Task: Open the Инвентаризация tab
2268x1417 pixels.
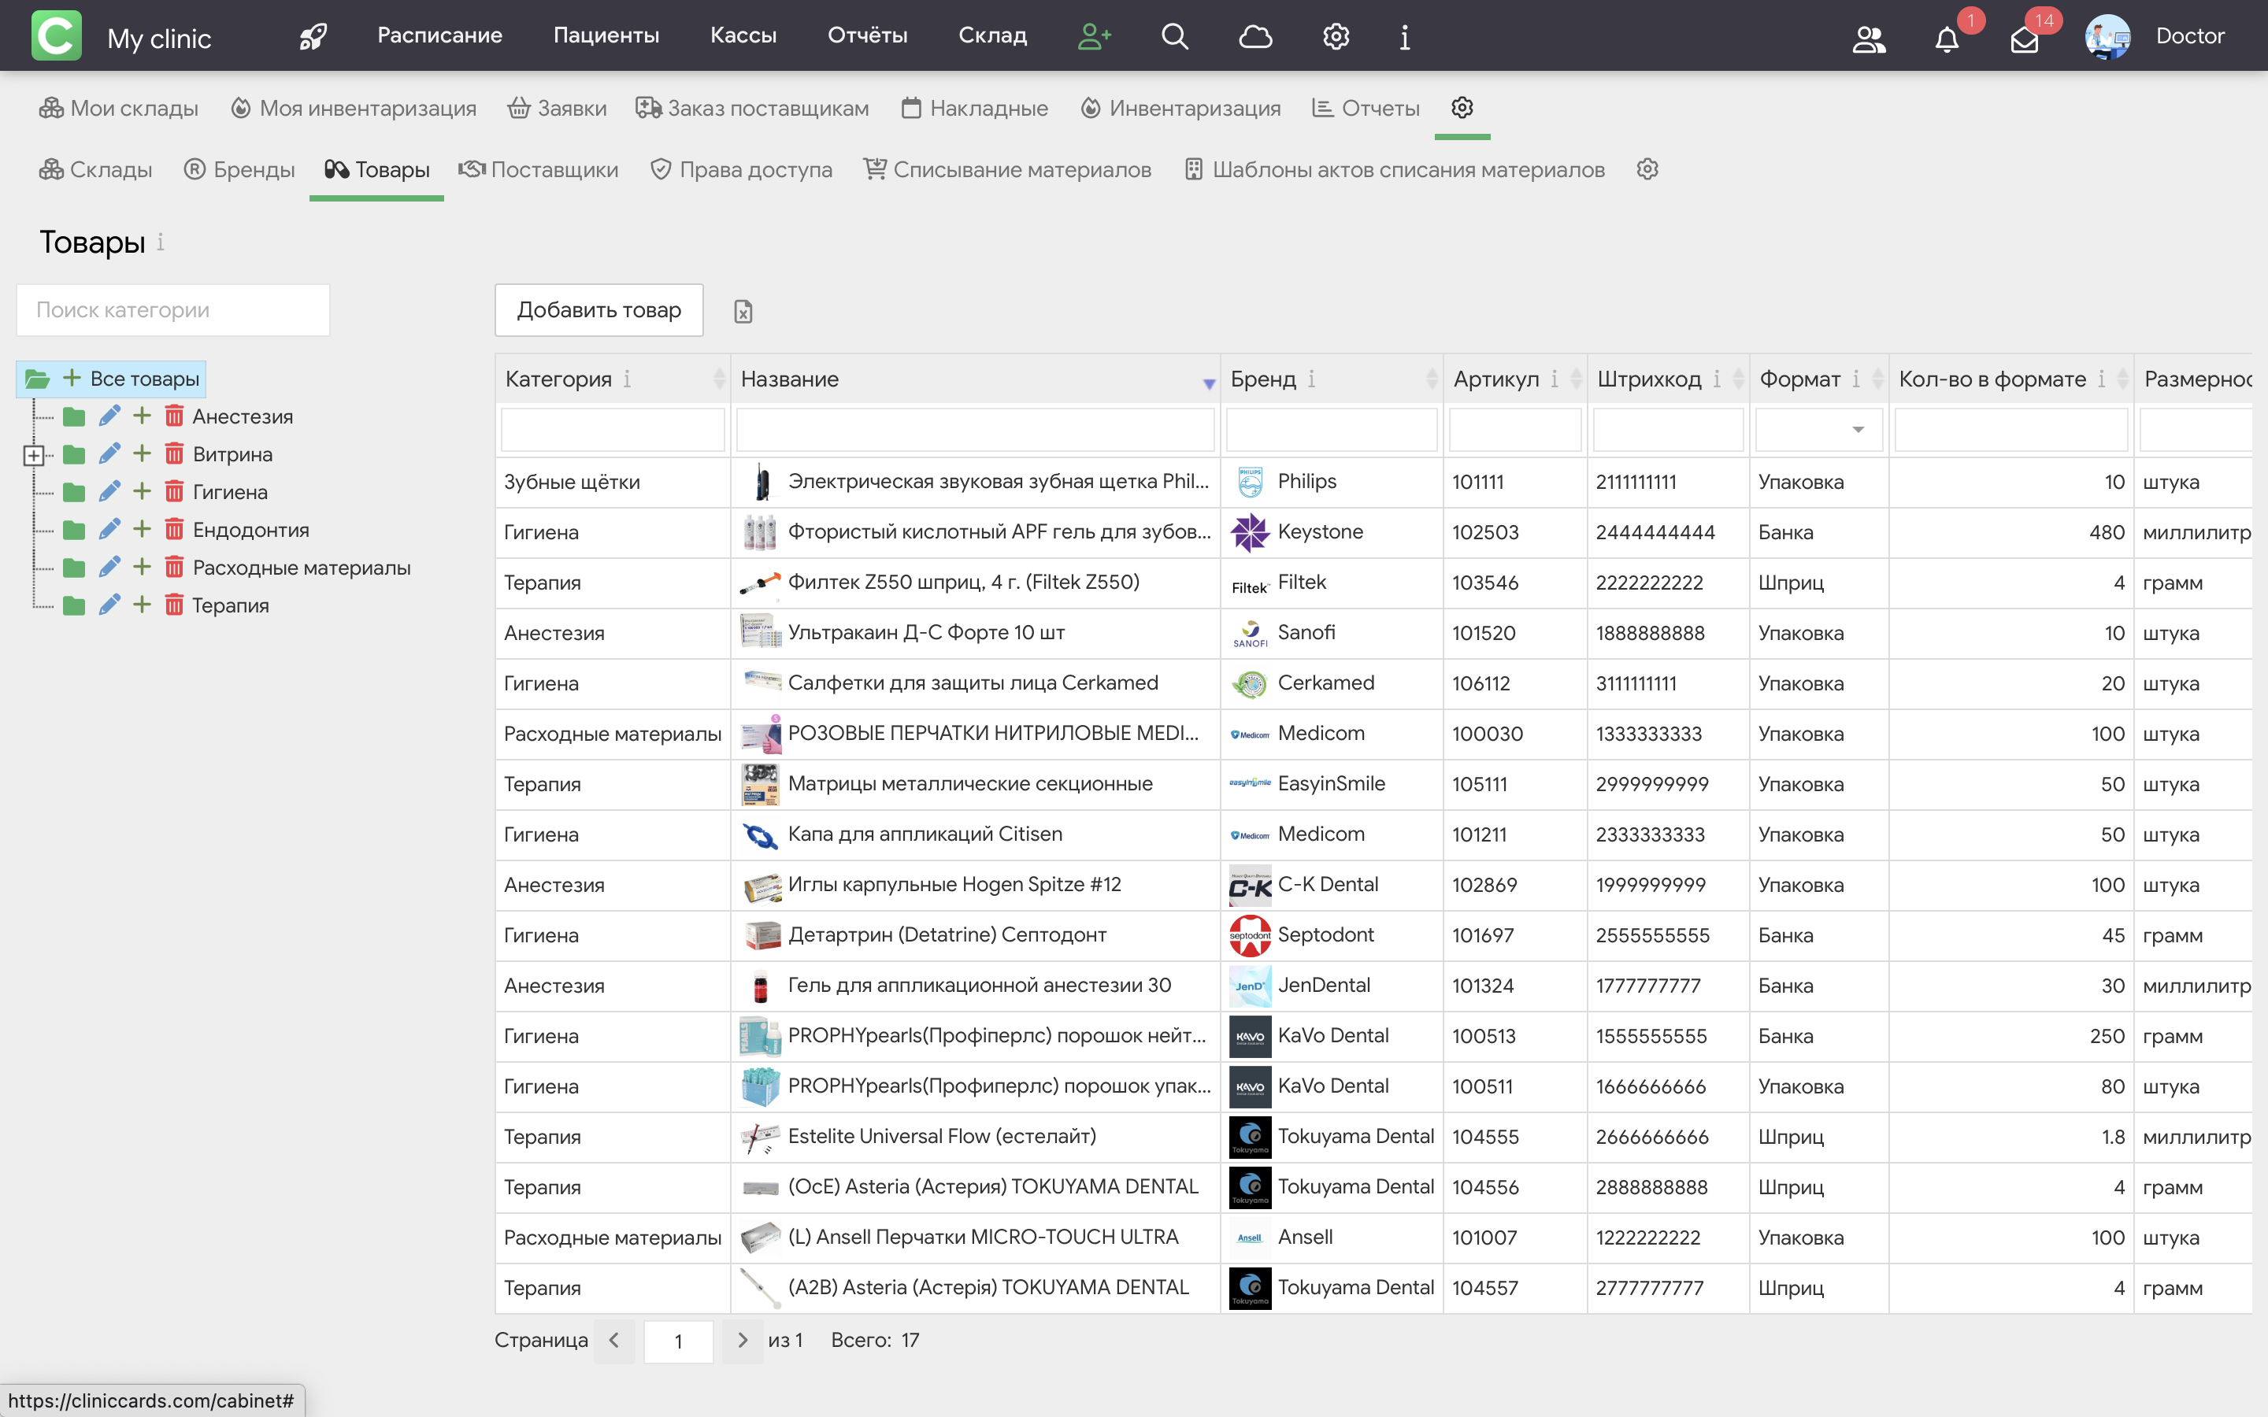Action: coord(1180,108)
